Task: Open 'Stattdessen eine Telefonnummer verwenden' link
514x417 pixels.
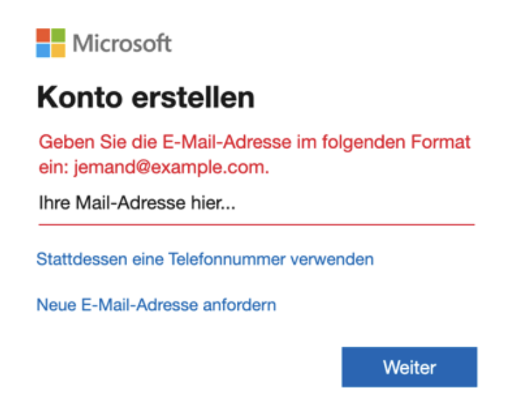Action: click(x=205, y=259)
